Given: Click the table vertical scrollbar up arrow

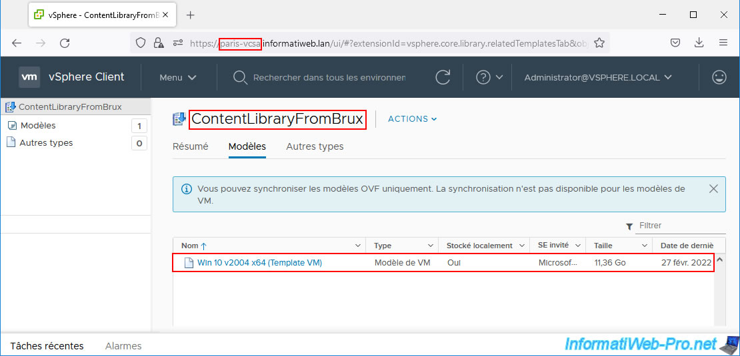Looking at the screenshot, I should pos(720,260).
